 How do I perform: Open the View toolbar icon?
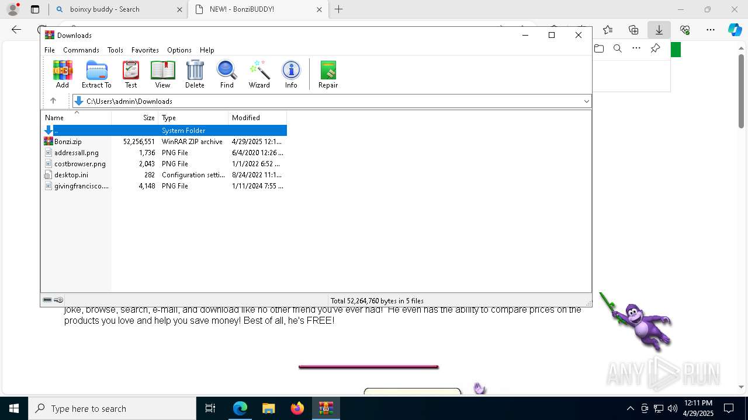[162, 74]
